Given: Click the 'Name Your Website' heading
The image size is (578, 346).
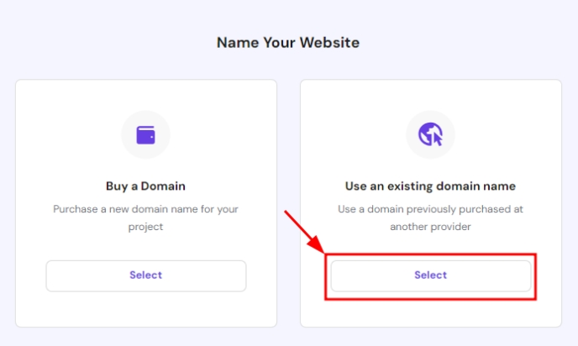Looking at the screenshot, I should (288, 42).
